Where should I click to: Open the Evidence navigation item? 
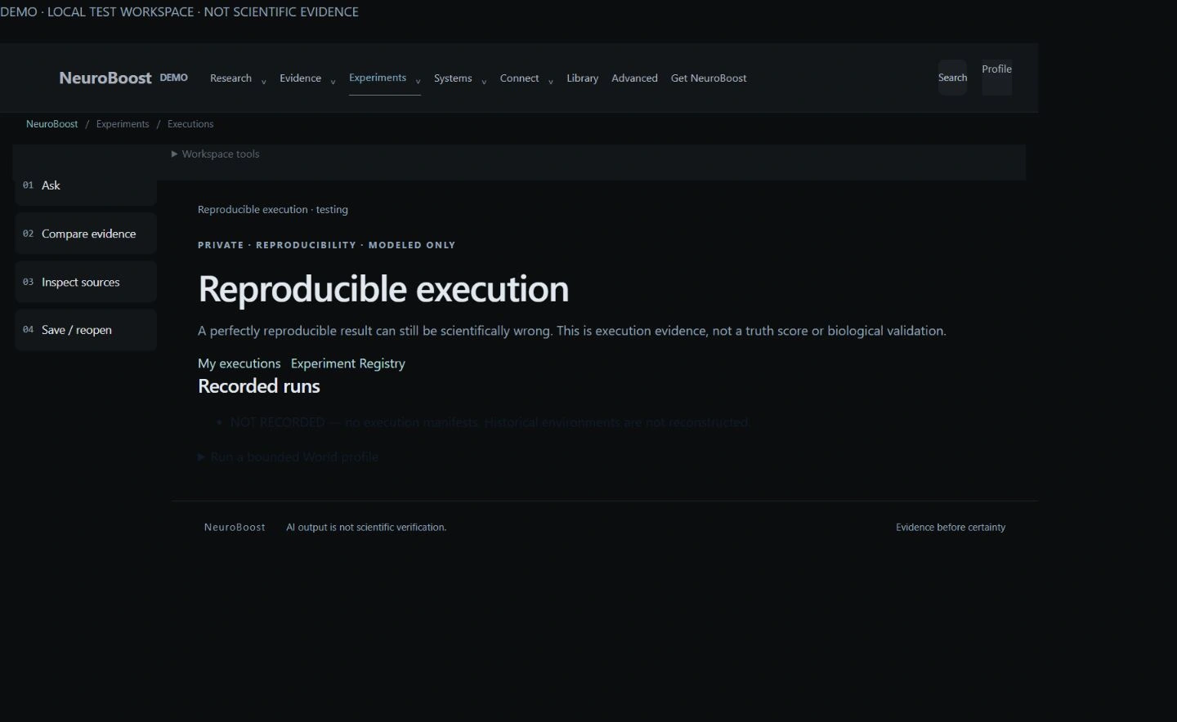point(300,78)
